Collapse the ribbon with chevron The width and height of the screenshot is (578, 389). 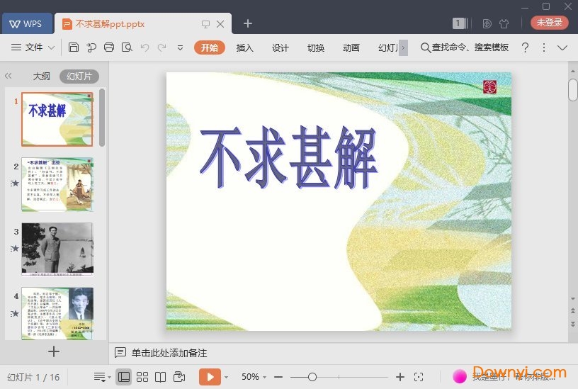coord(562,47)
